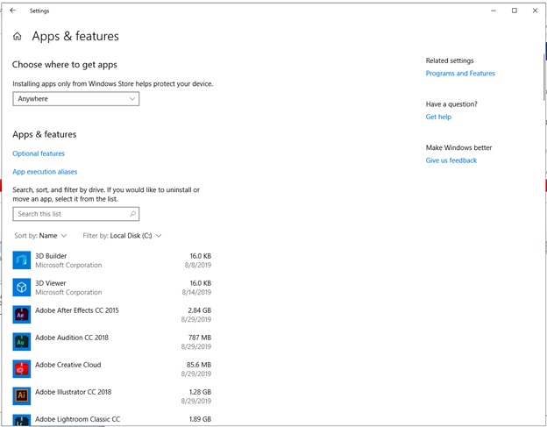The height and width of the screenshot is (427, 547).
Task: Go back with the Settings back arrow
Action: click(13, 11)
